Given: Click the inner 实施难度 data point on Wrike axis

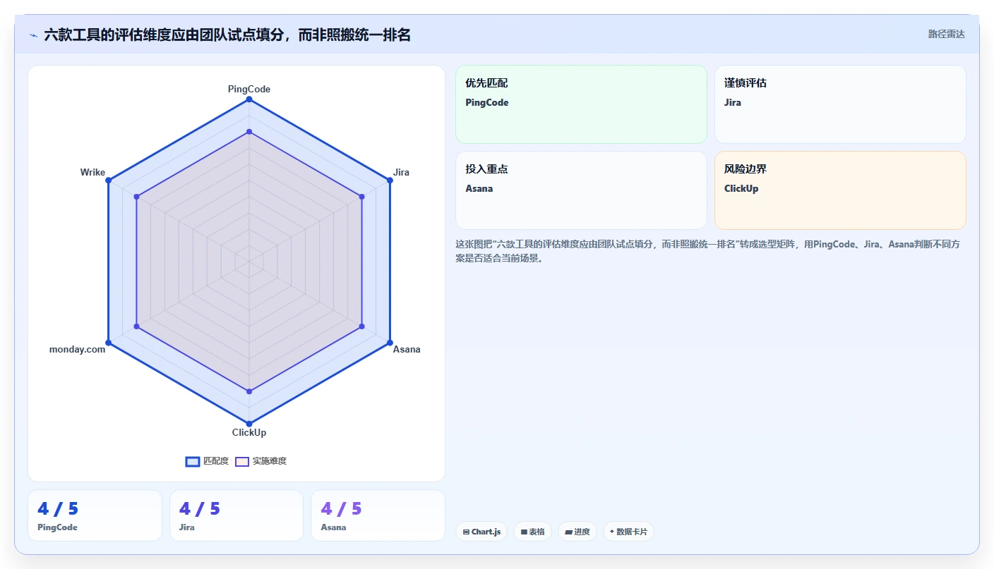Looking at the screenshot, I should point(136,197).
